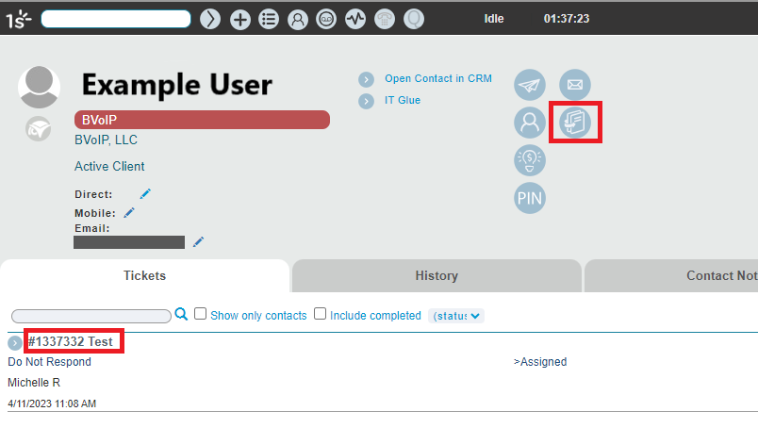This screenshot has height=428, width=758.
Task: Click the highlighted document transfer icon
Action: (575, 123)
